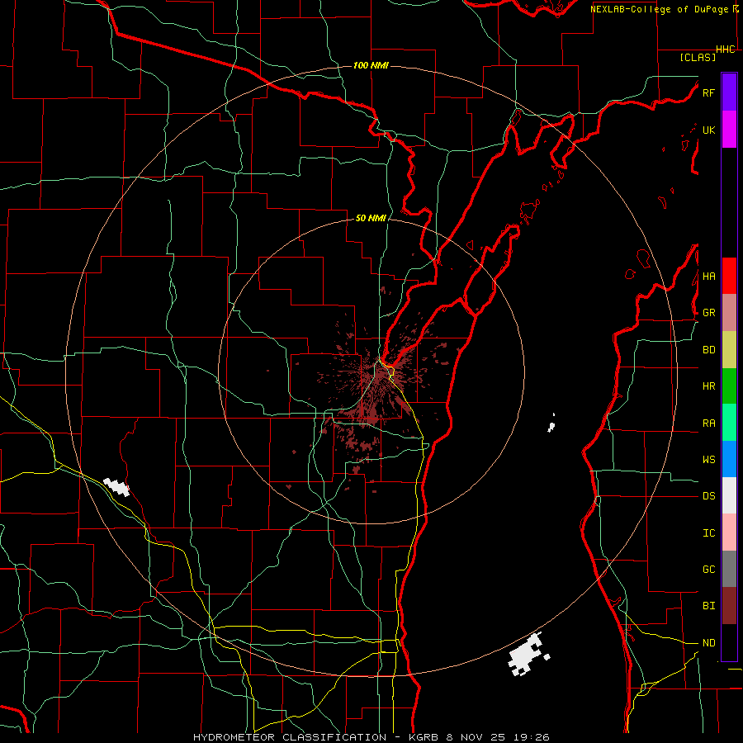
Task: Click the RF legend label
Action: pyautogui.click(x=708, y=92)
